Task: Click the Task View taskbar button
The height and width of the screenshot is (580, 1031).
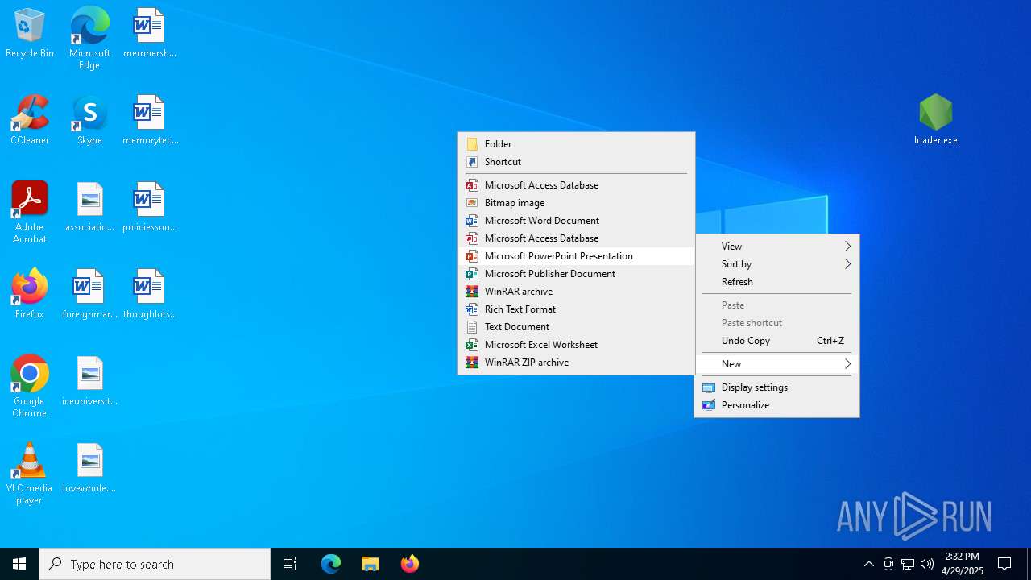Action: pos(290,564)
